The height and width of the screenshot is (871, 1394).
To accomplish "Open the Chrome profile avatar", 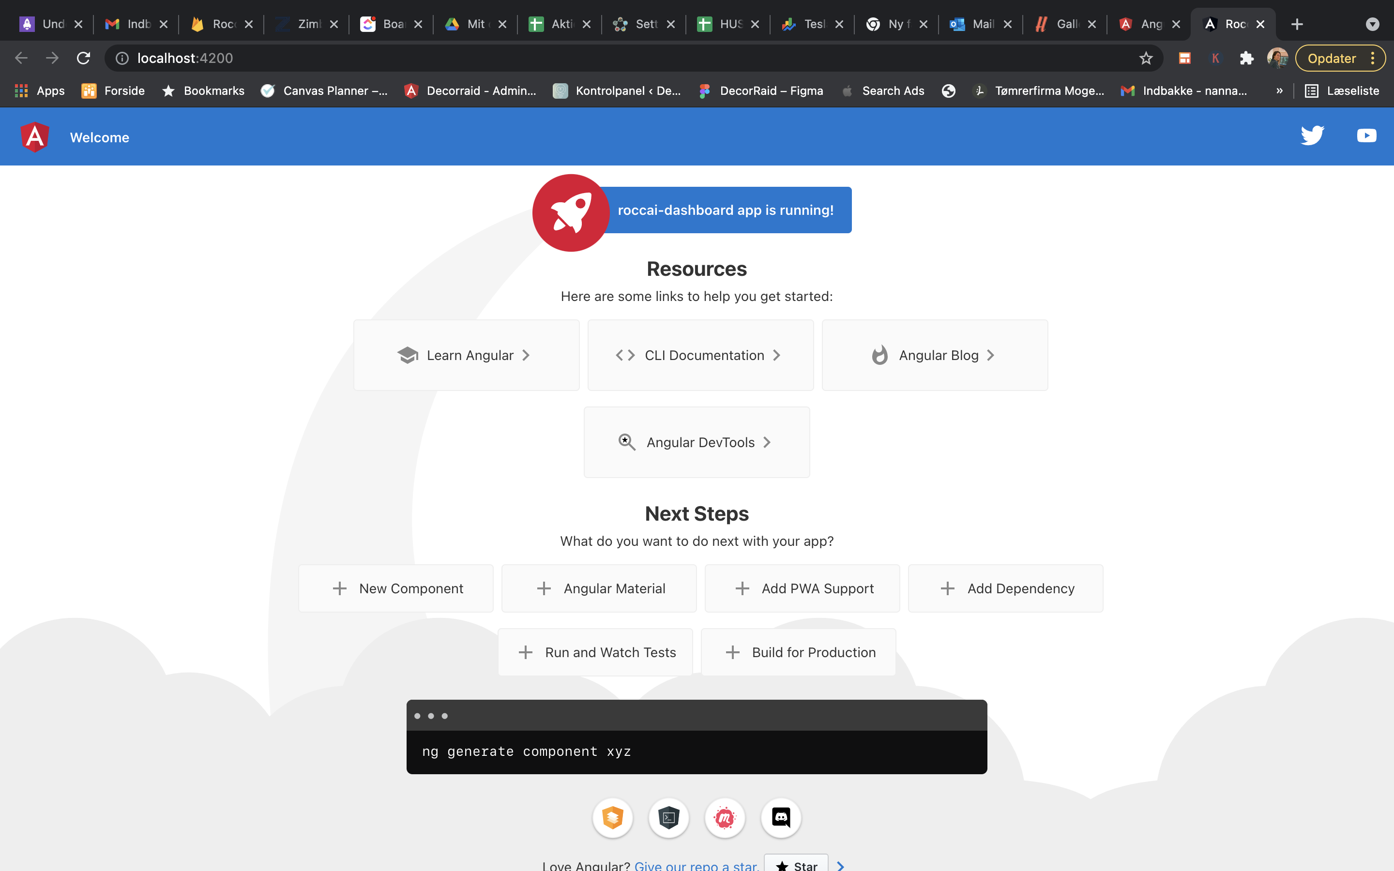I will click(1277, 58).
